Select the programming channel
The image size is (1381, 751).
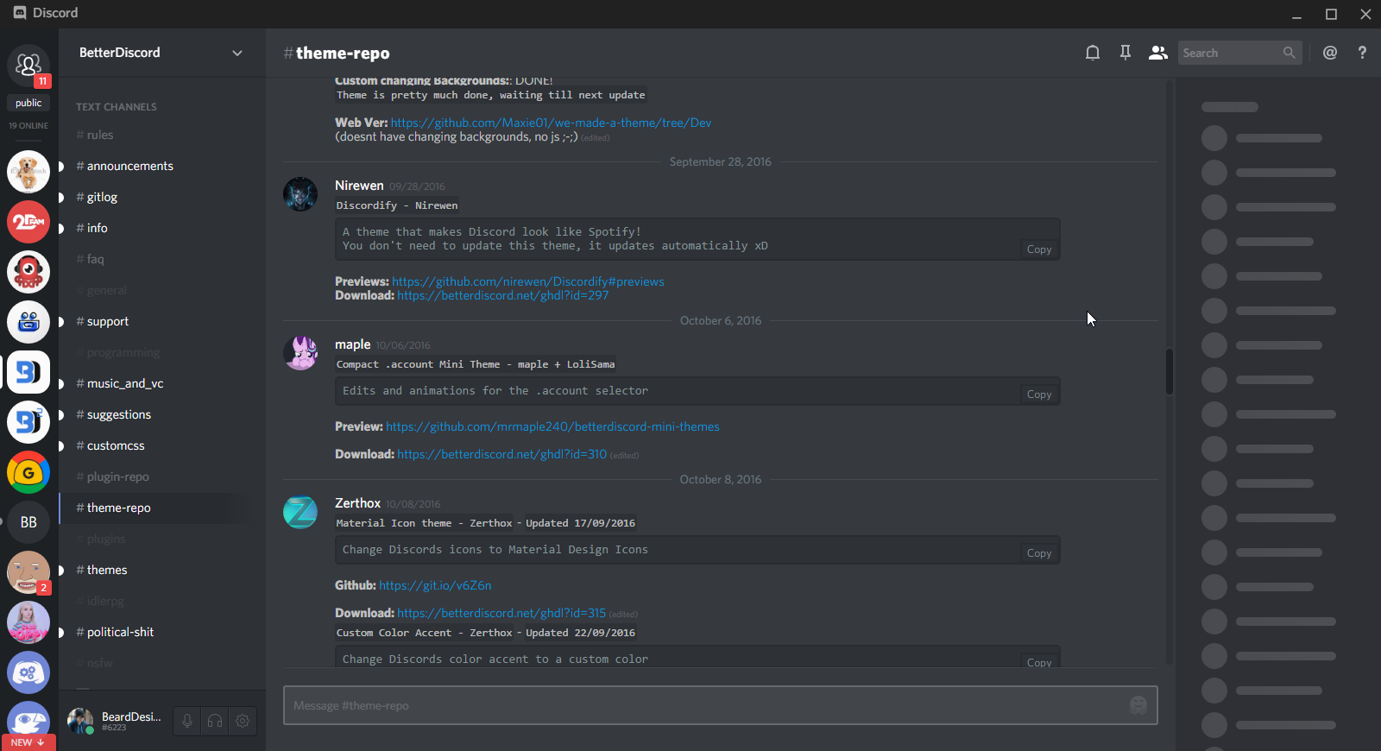click(162, 352)
